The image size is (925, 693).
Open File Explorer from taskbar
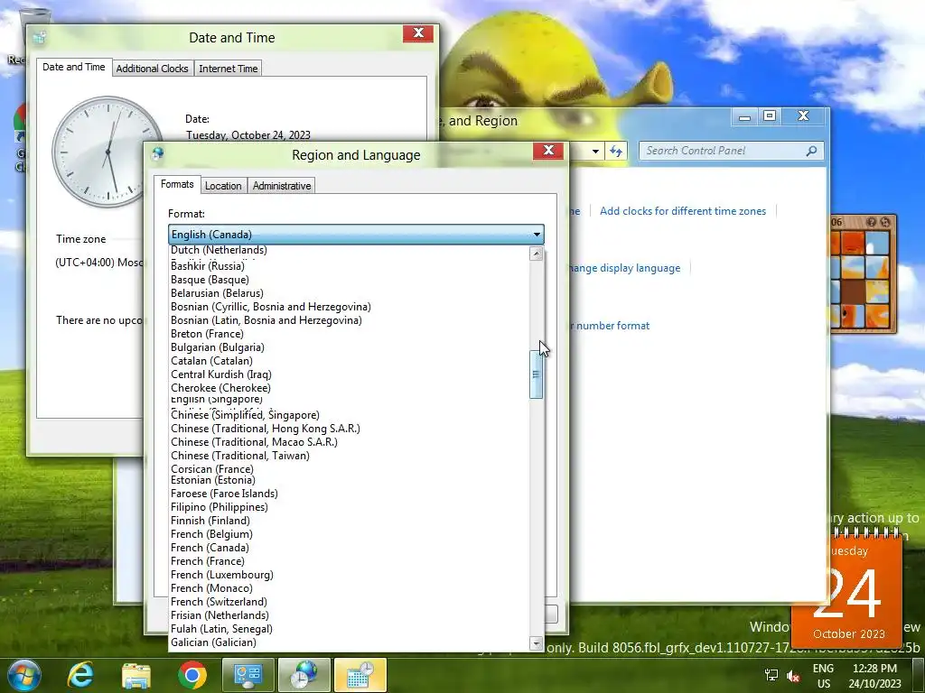pos(136,675)
